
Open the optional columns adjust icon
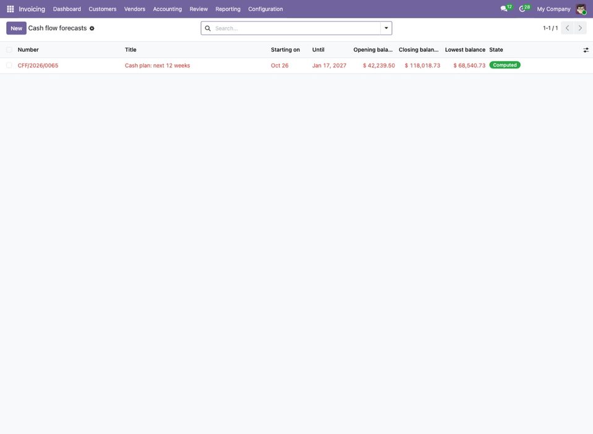[x=586, y=50]
